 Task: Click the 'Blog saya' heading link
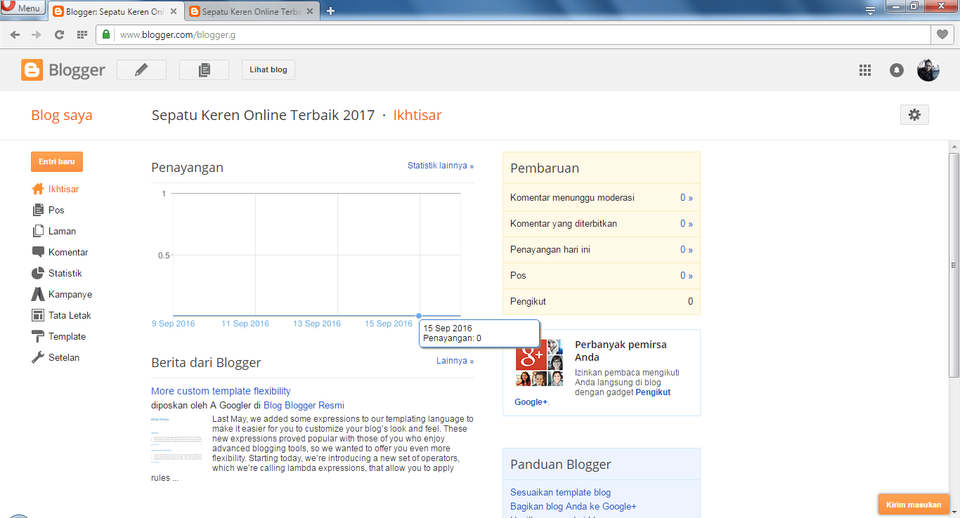pos(62,115)
